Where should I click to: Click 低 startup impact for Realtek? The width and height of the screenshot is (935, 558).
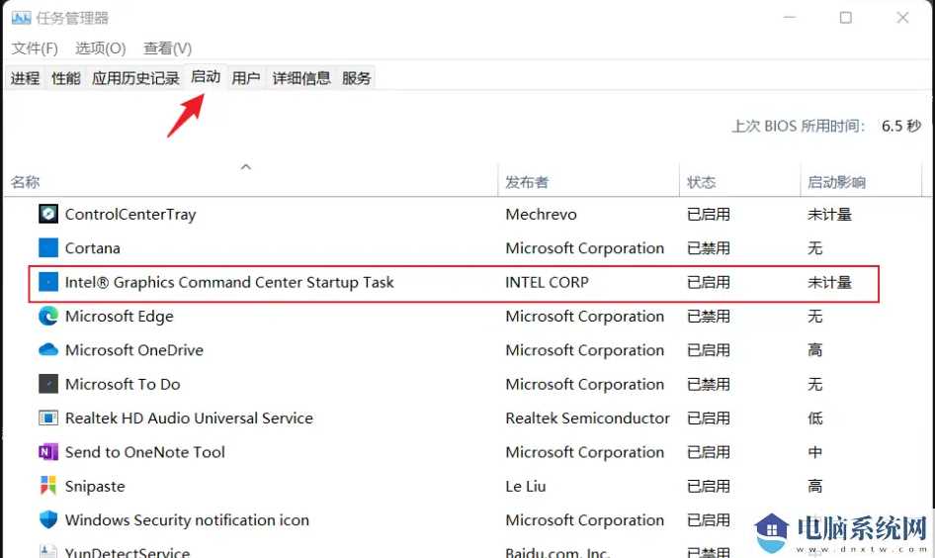pos(815,418)
